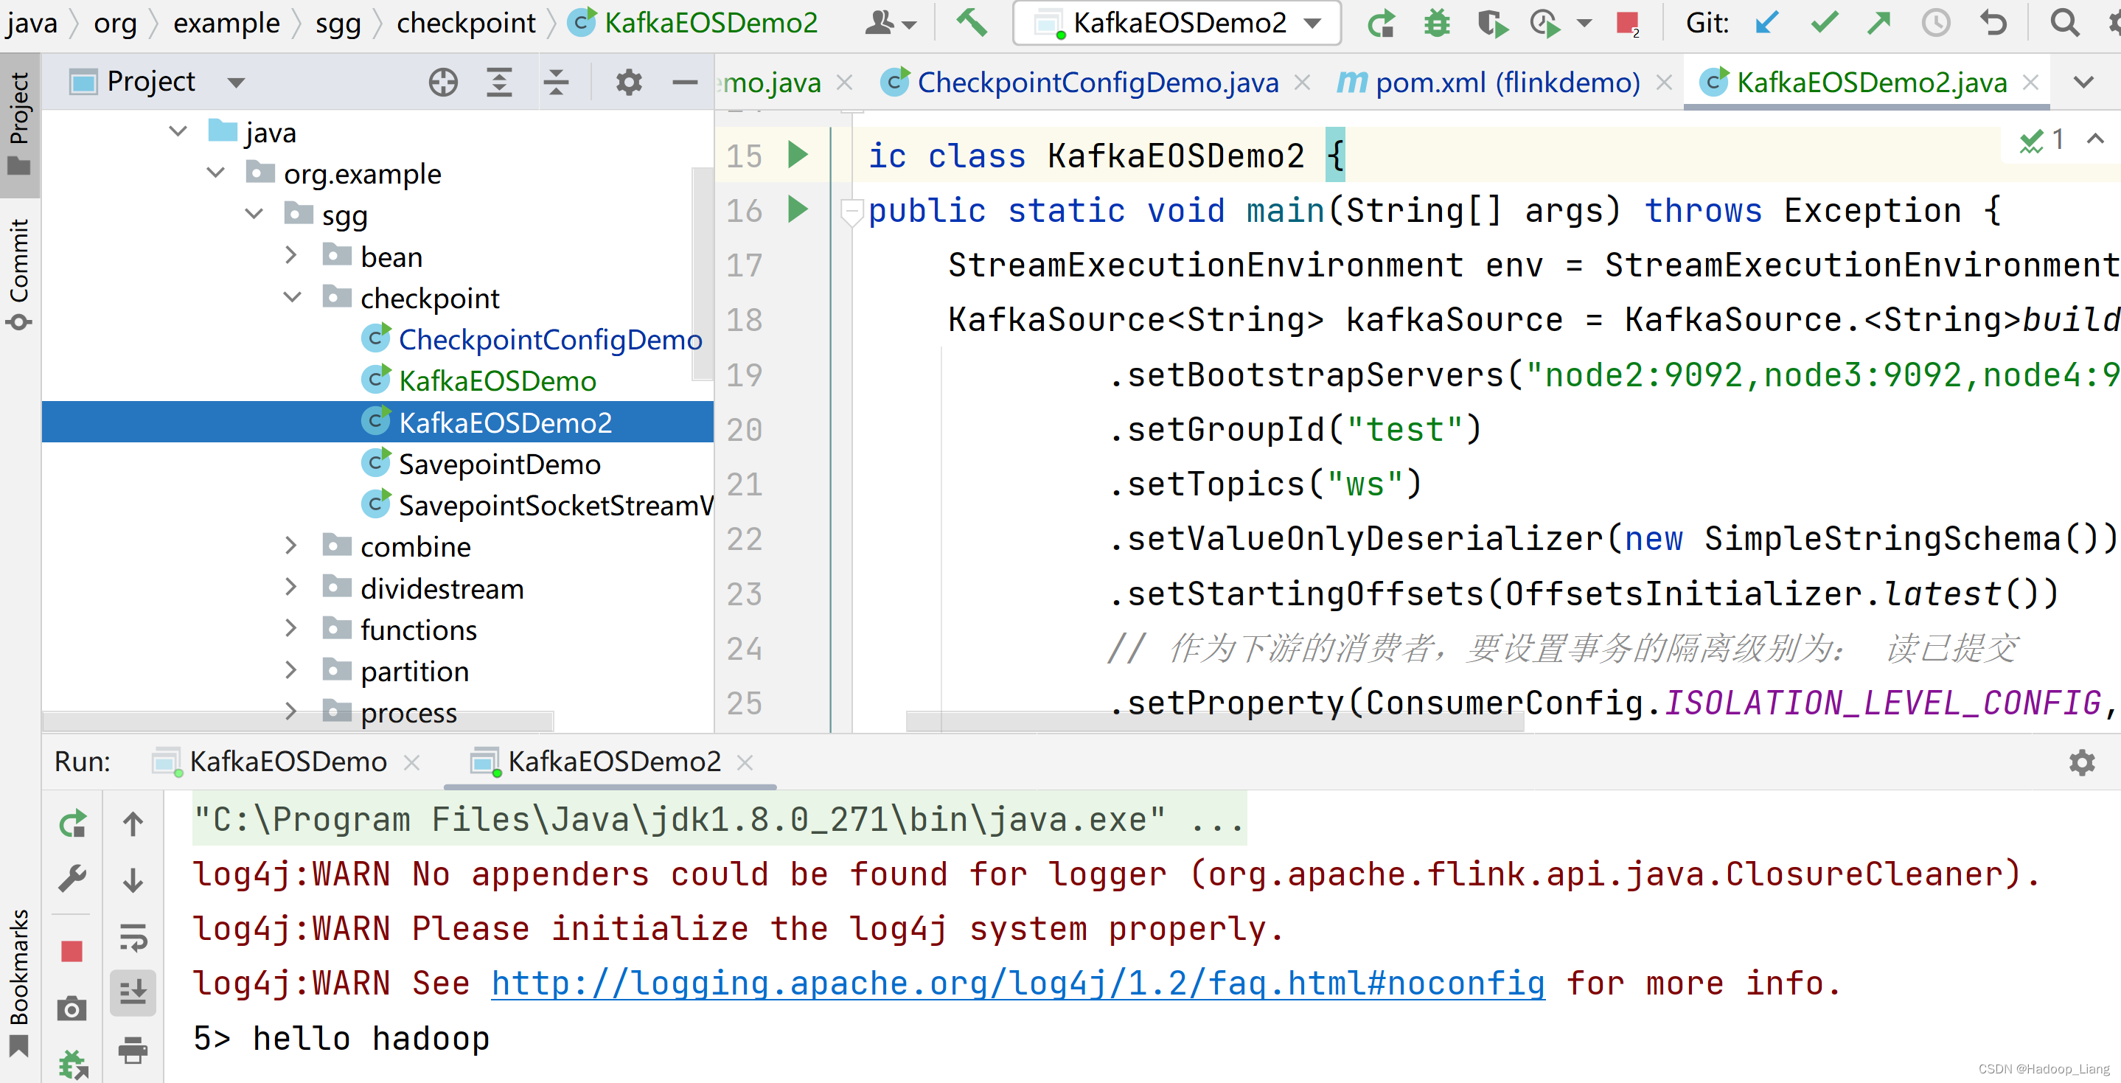Viewport: 2121px width, 1083px height.
Task: Click Git push arrow icon
Action: tap(1878, 23)
